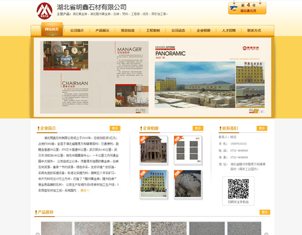
Task: Open the 公司简介 menu item
Action: (77, 30)
